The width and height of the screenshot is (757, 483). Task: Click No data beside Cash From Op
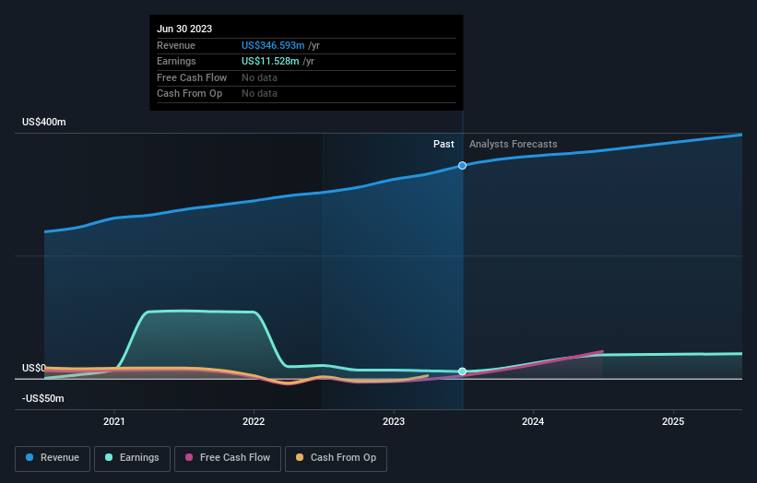259,94
